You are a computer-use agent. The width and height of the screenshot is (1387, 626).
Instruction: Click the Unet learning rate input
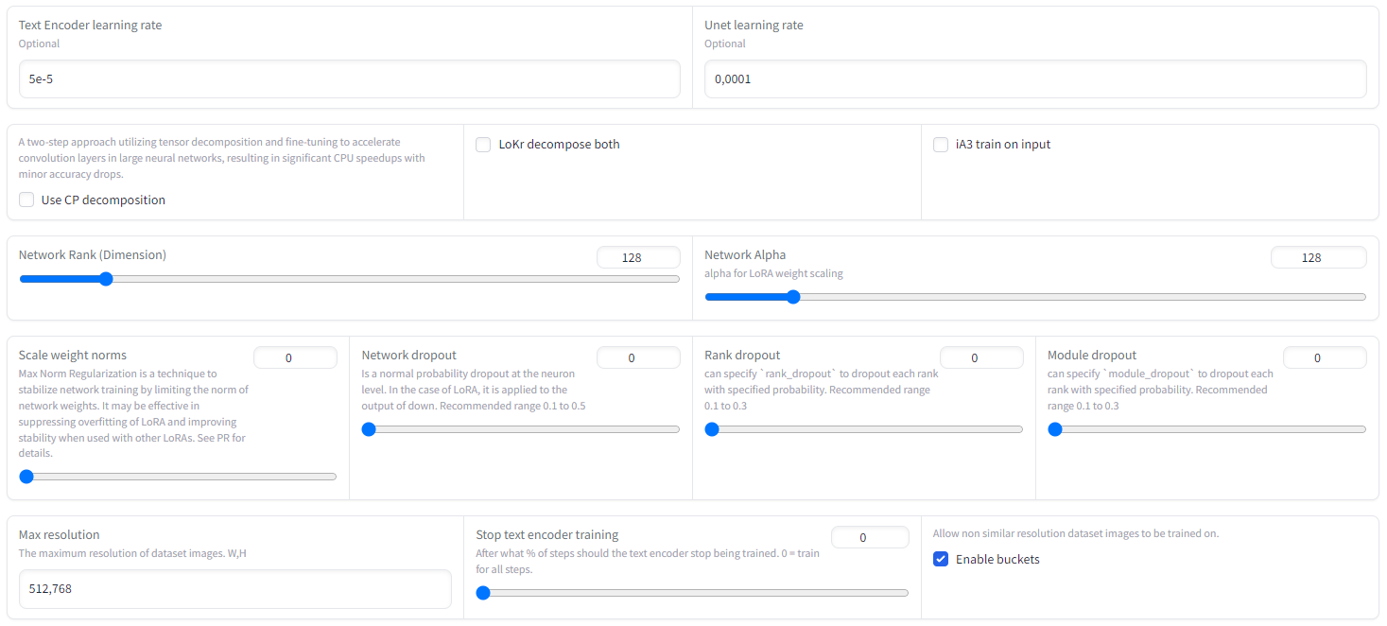click(x=1034, y=79)
